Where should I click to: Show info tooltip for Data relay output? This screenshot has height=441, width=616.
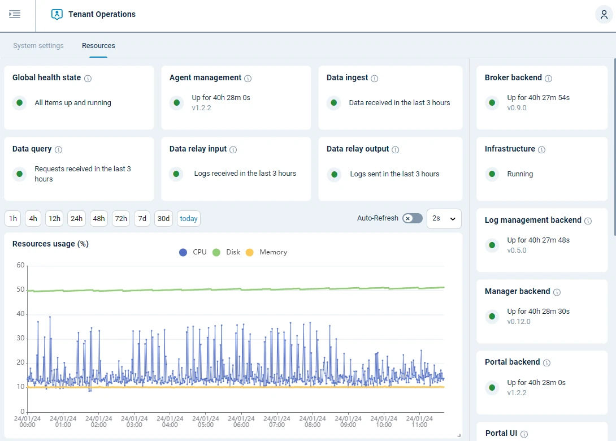pos(396,150)
